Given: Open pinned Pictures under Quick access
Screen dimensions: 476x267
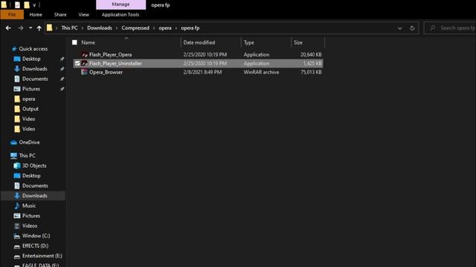Looking at the screenshot, I should click(31, 89).
